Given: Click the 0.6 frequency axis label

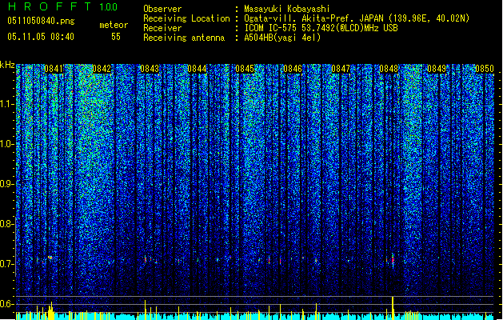Looking at the screenshot, I should (7, 304).
